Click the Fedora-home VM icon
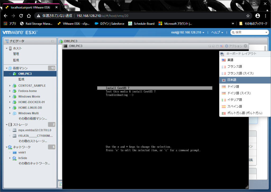This screenshot has height=192, width=271. pos(15,91)
